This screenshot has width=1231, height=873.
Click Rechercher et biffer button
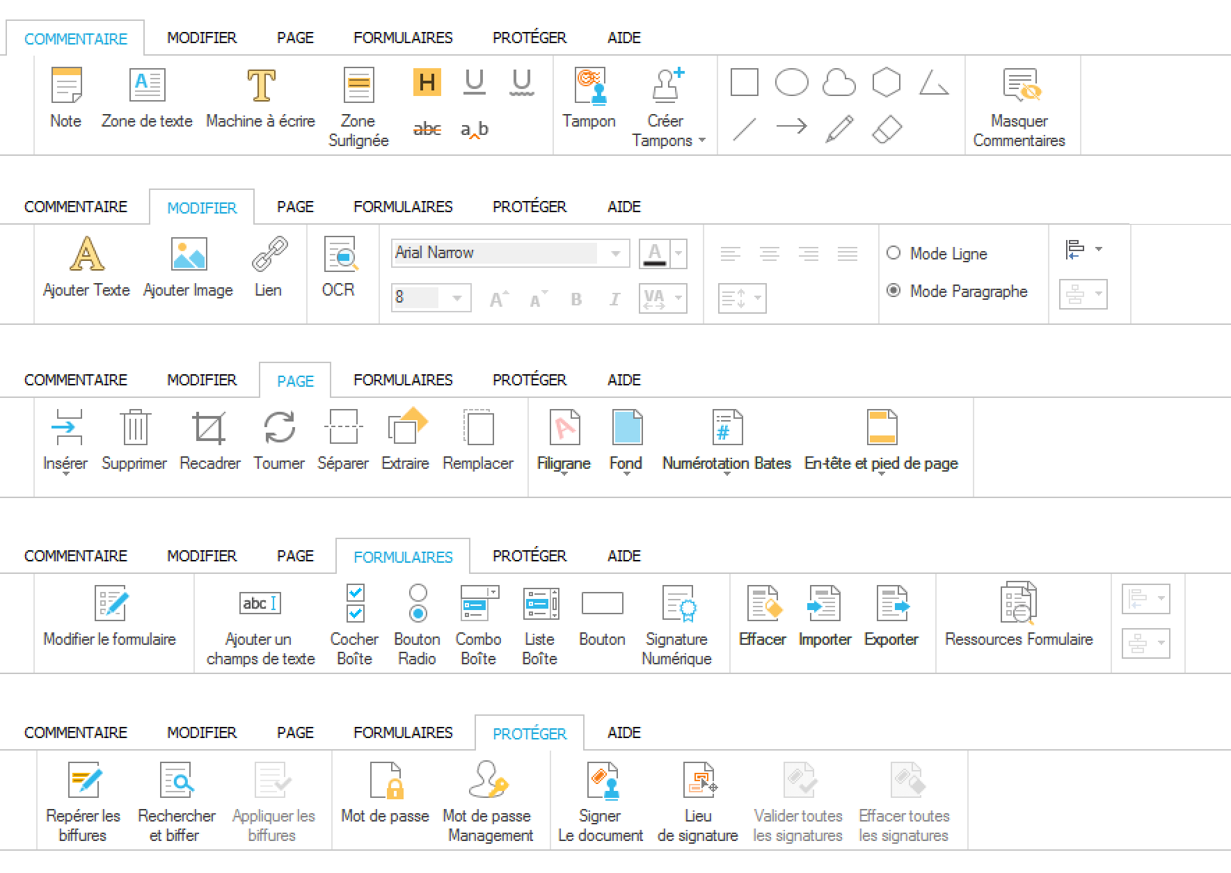point(177,802)
